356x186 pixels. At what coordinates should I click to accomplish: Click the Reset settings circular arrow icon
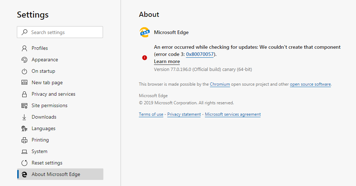[x=24, y=163]
